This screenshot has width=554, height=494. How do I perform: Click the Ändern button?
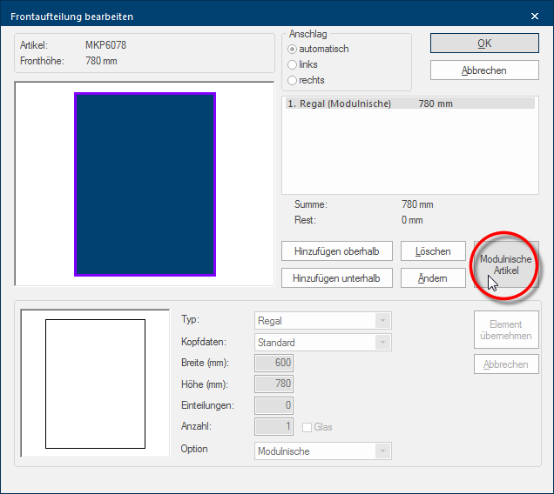433,278
